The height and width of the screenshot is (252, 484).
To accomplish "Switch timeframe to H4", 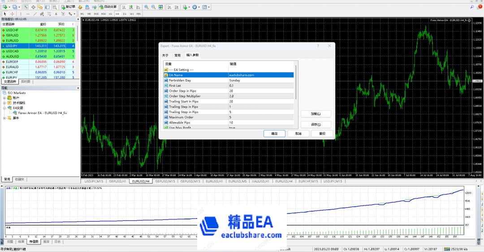I will click(117, 14).
